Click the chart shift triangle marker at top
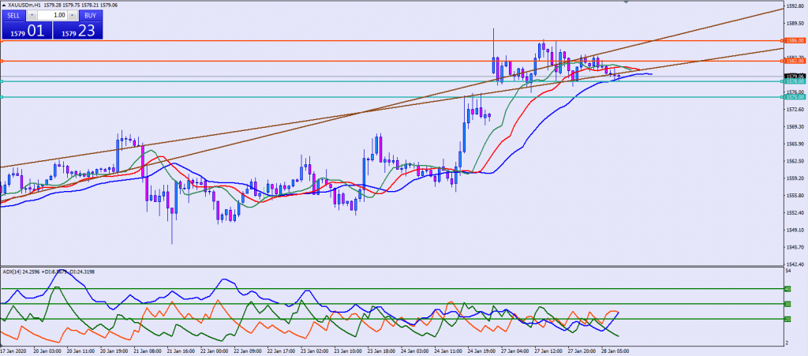The width and height of the screenshot is (808, 356). (x=627, y=3)
